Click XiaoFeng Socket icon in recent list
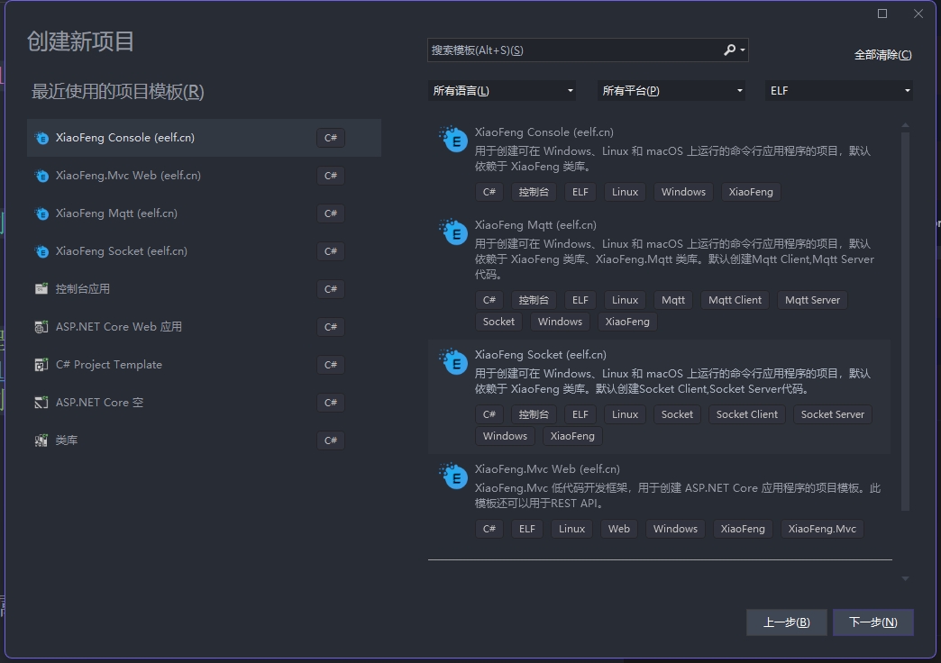Viewport: 941px width, 663px height. coord(41,251)
